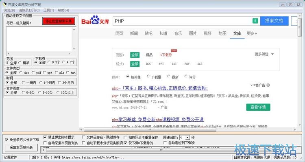The width and height of the screenshot is (305, 162).
Task: Select 4-7个 download coupon radio
Action: (x=68, y=63)
